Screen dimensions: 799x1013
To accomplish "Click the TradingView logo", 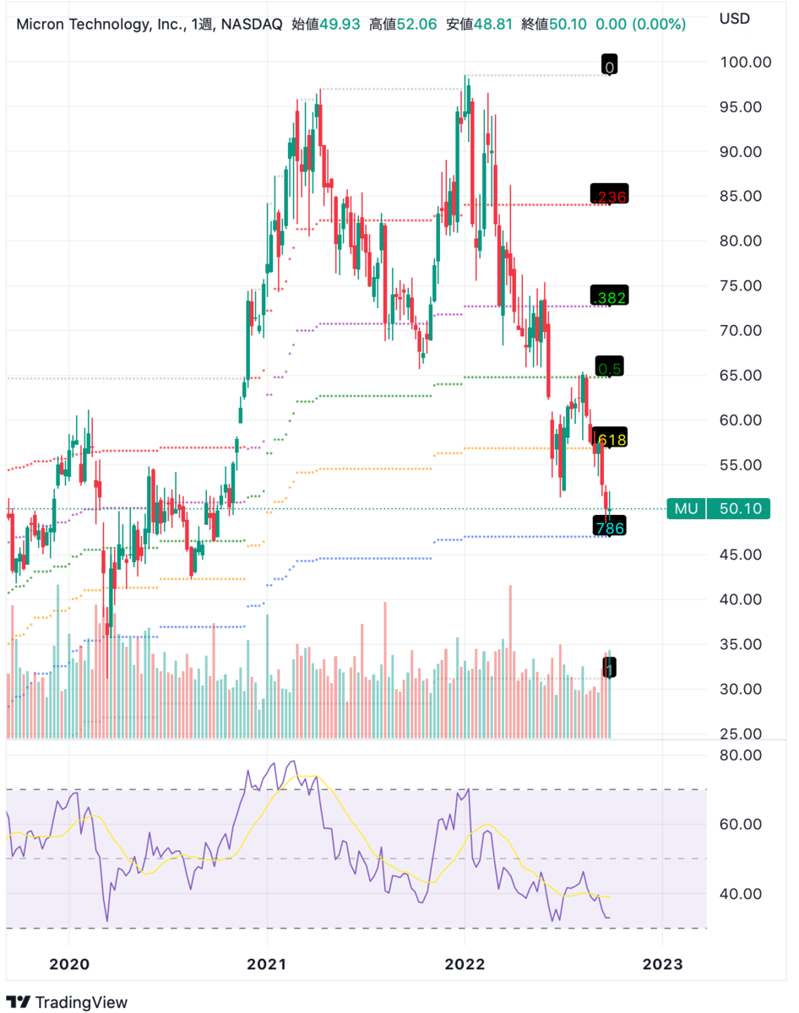I will [x=67, y=1001].
